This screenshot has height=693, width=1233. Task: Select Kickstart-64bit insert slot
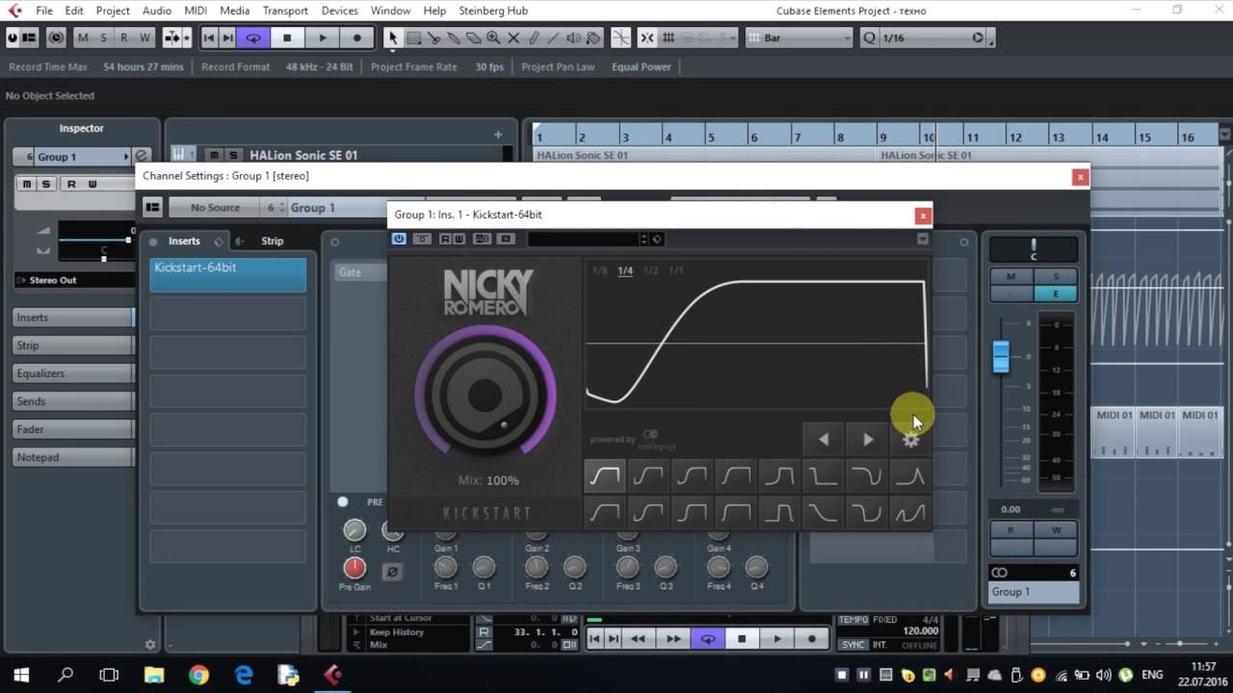pos(227,274)
